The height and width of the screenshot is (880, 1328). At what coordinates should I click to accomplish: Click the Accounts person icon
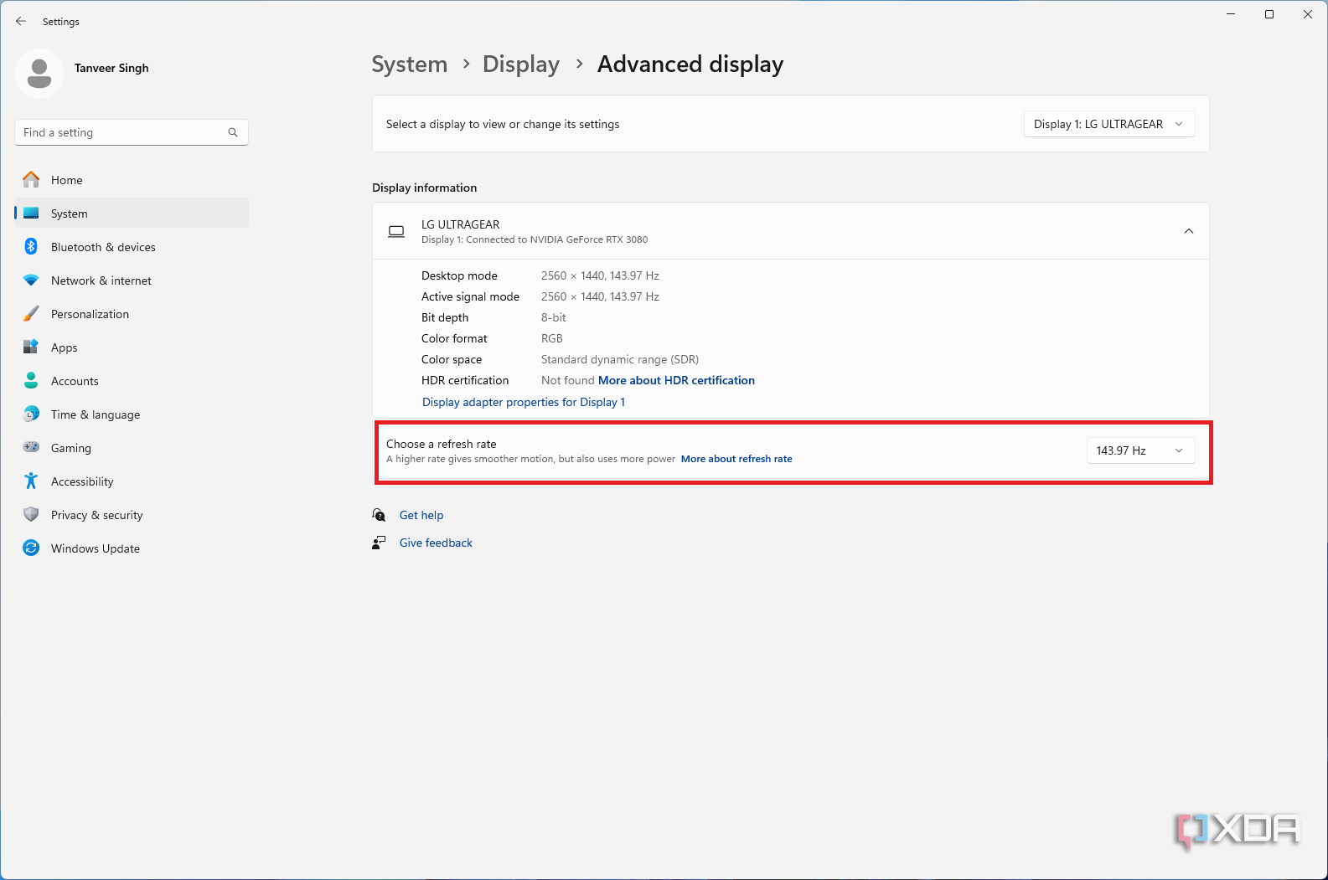point(31,380)
